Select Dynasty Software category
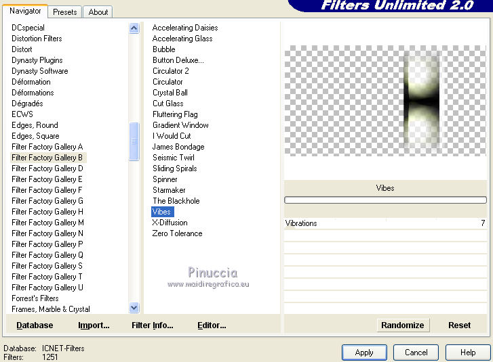This screenshot has width=493, height=362. pyautogui.click(x=39, y=71)
